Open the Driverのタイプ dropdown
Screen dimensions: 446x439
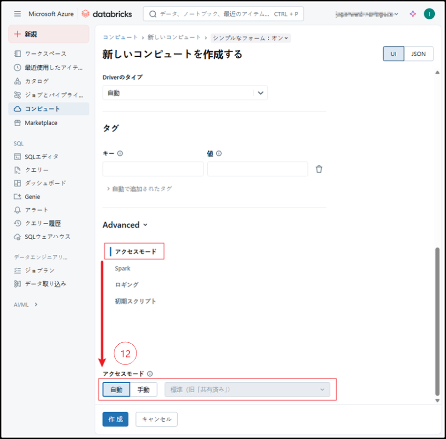[185, 93]
